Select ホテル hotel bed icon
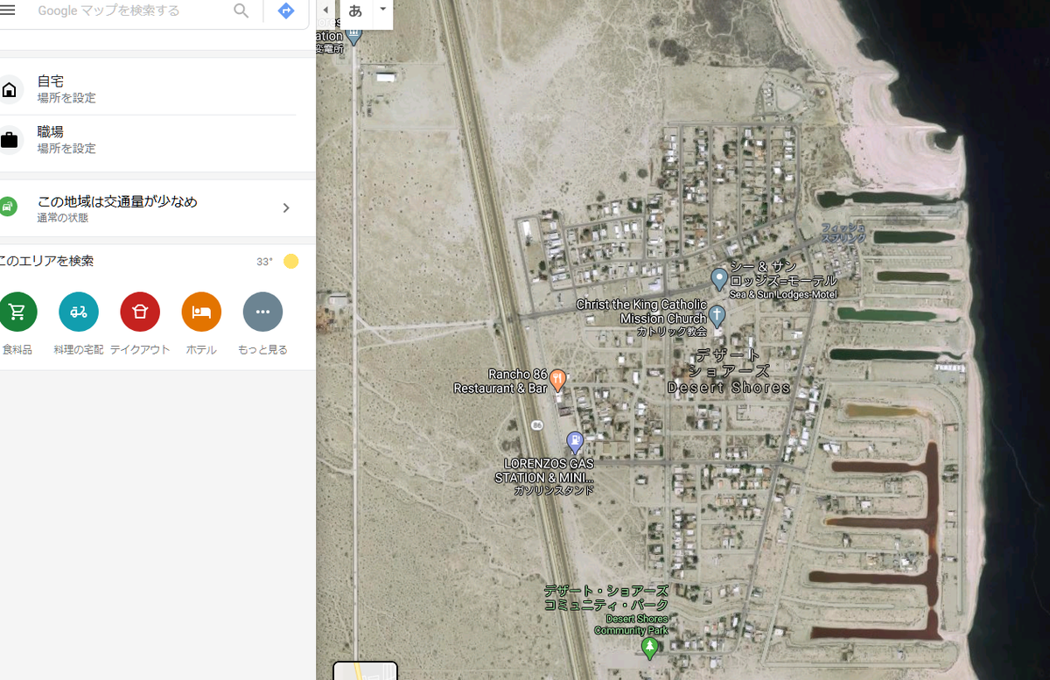Image resolution: width=1050 pixels, height=680 pixels. tap(201, 312)
